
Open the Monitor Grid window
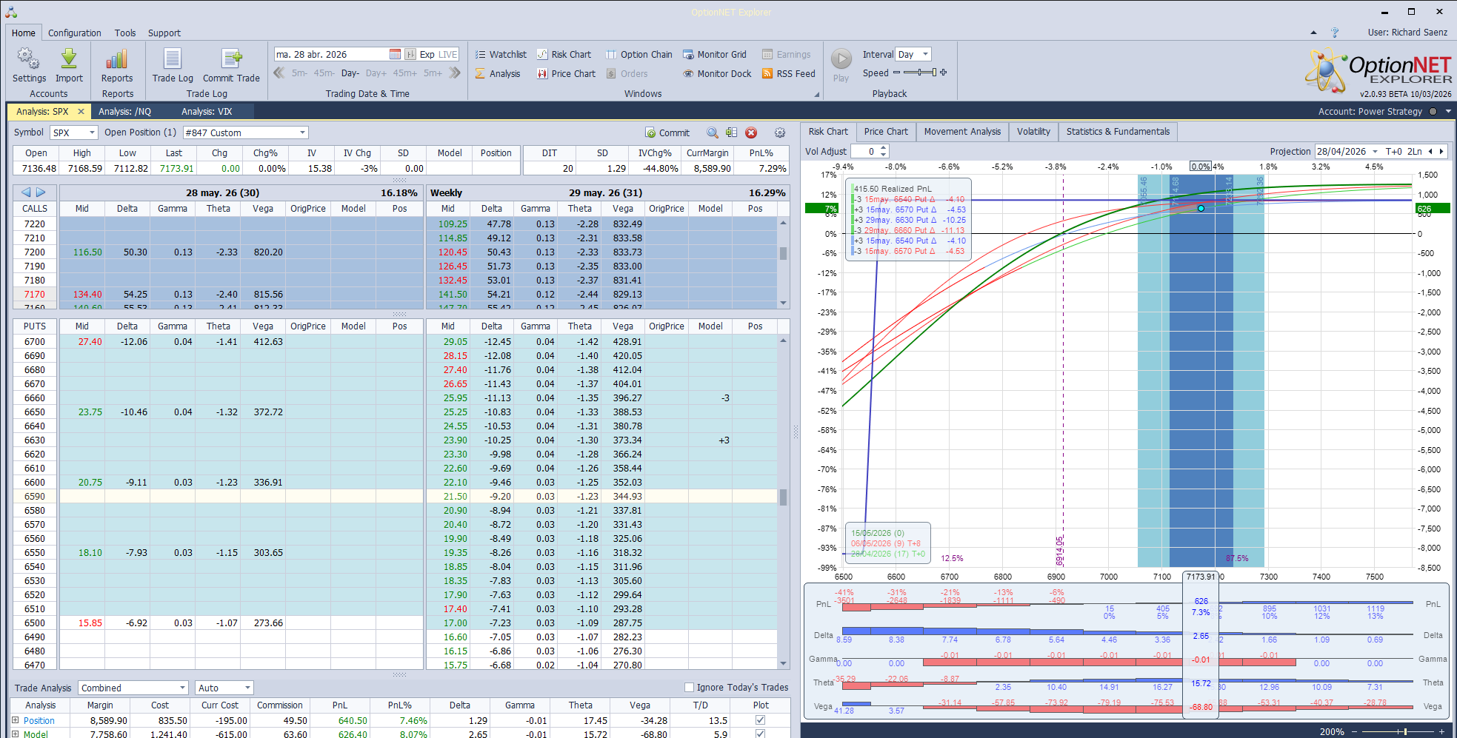pos(714,54)
